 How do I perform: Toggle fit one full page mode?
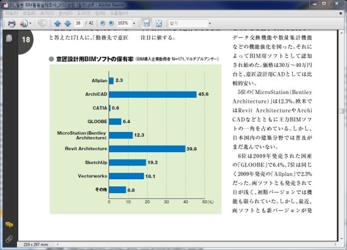coord(158,23)
